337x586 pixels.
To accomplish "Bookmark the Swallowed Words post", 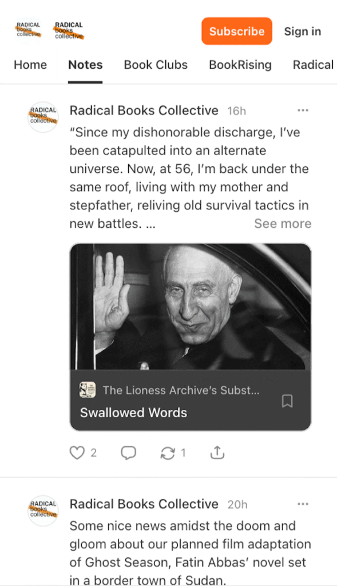I will pos(287,401).
